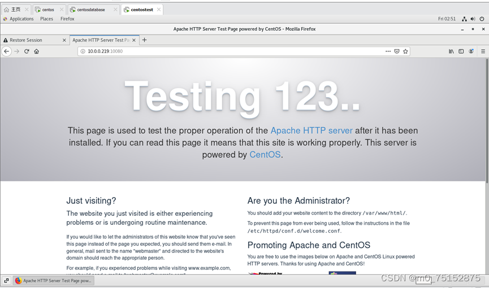The image size is (489, 288).
Task: Open the Library icon in toolbar
Action: coord(451,51)
